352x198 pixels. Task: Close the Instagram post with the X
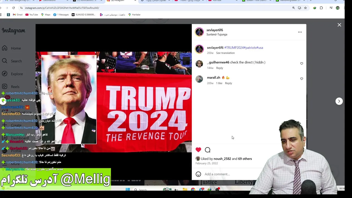click(x=339, y=25)
